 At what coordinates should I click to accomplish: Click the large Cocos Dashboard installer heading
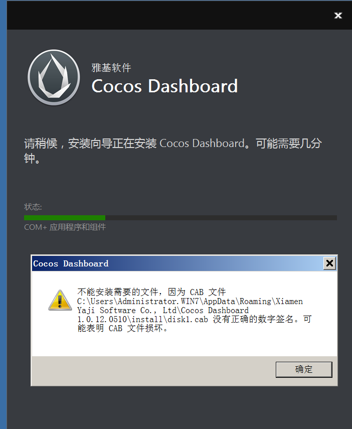coord(164,86)
